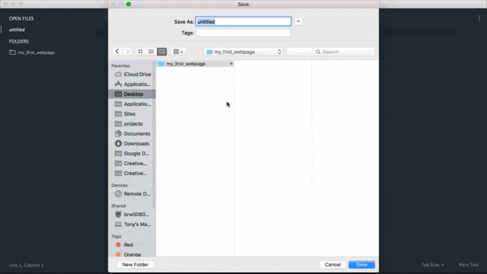The image size is (487, 274).
Task: Switch to icon view in Save dialog
Action: pyautogui.click(x=140, y=52)
